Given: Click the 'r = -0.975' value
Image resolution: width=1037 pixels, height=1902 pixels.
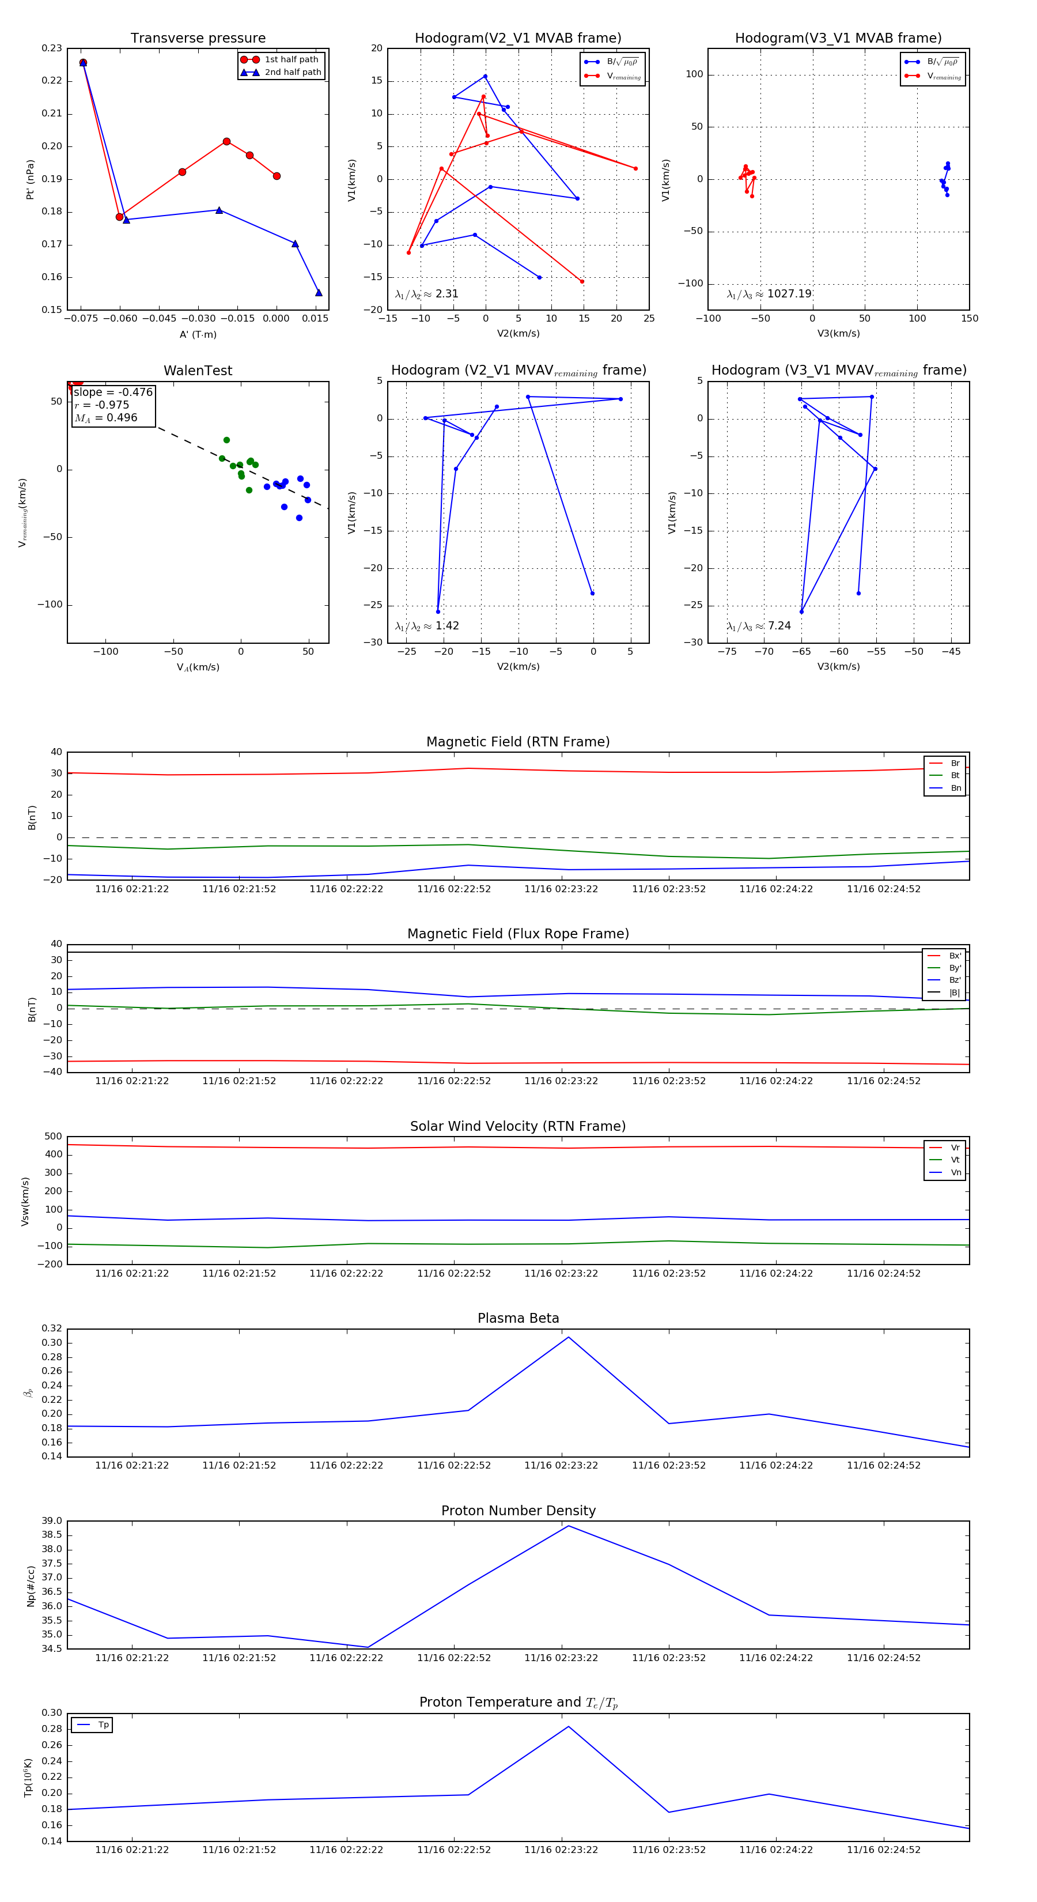Looking at the screenshot, I should [102, 405].
